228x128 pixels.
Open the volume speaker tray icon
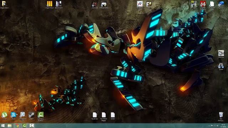(x=218, y=126)
